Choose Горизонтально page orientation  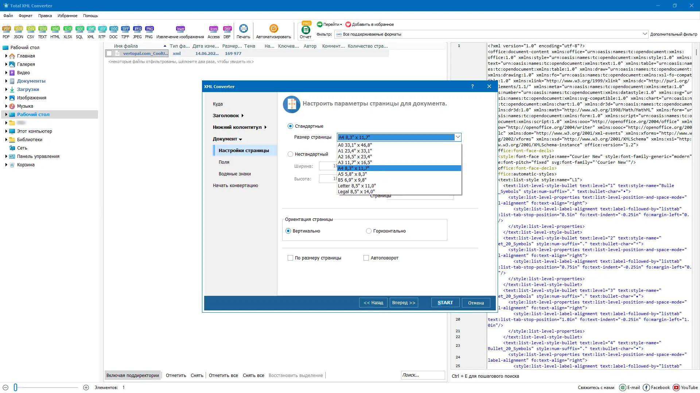point(369,231)
